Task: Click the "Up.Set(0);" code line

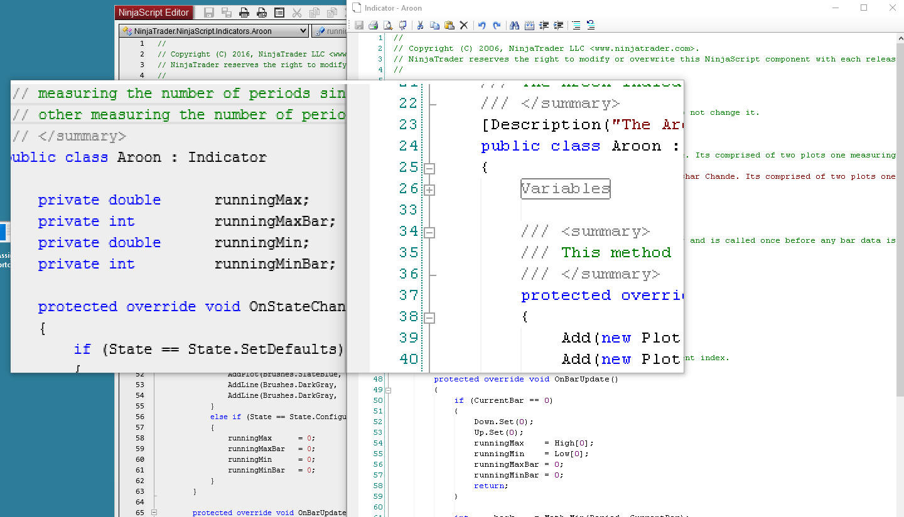Action: pyautogui.click(x=498, y=432)
